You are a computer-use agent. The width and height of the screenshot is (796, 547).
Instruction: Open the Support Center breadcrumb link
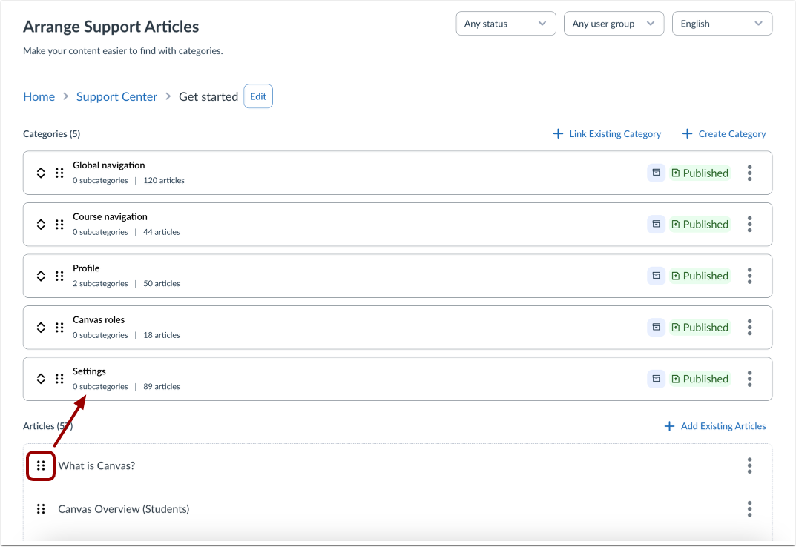point(116,96)
